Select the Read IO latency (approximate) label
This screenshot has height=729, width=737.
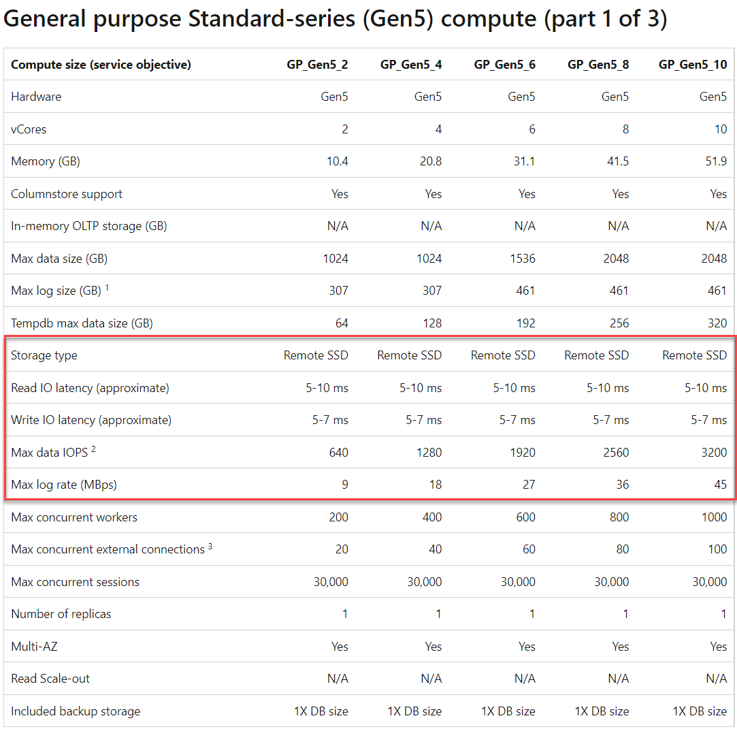point(91,388)
